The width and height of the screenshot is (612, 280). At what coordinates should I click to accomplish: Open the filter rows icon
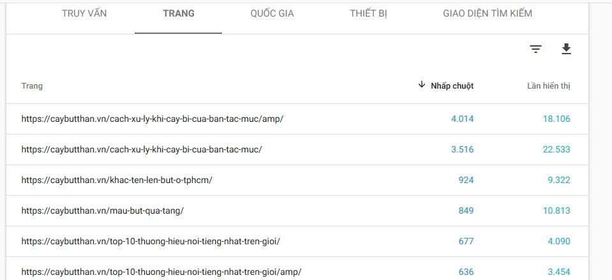(x=536, y=49)
